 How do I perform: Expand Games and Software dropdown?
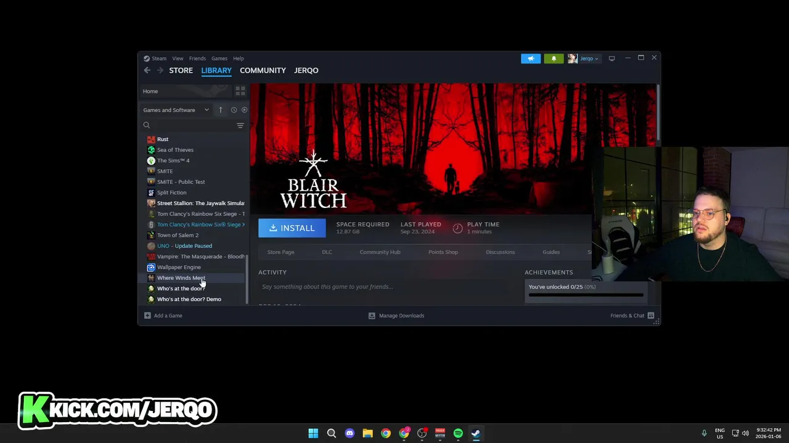(176, 110)
